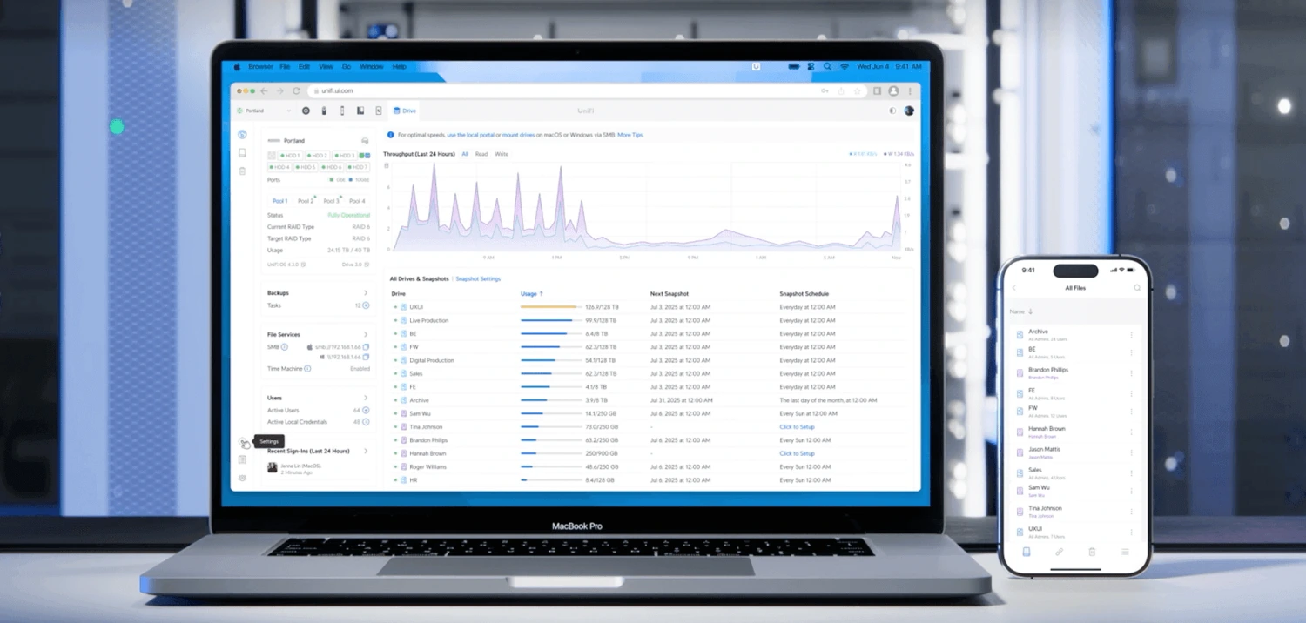Open the Snapshot Settings link

(478, 279)
